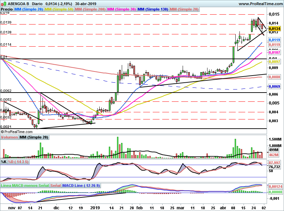Click the mar label on date axis
The width and height of the screenshot is (284, 211).
tap(180, 208)
